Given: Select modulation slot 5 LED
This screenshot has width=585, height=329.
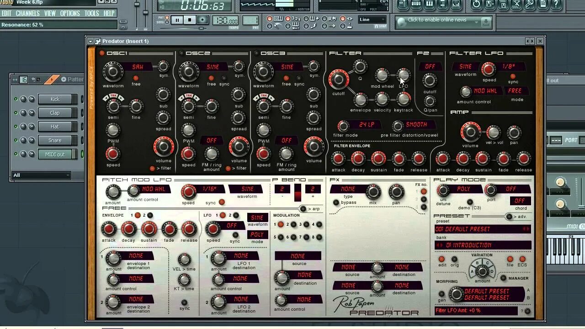Looking at the screenshot, I should tap(281, 237).
